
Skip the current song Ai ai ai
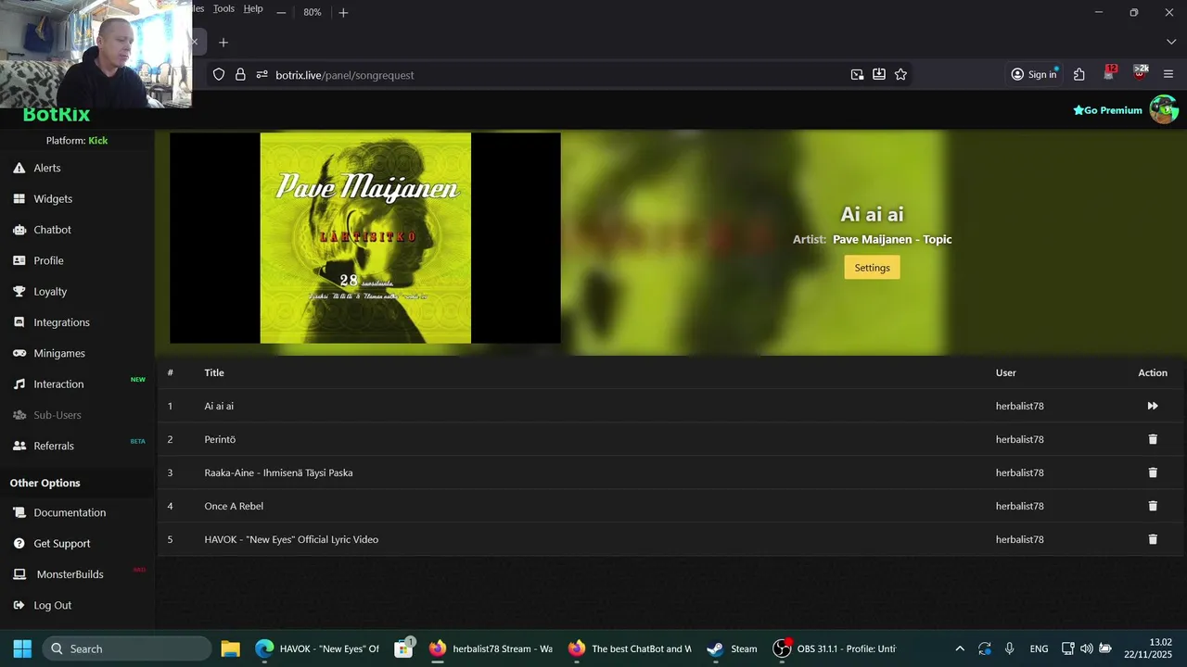[1153, 406]
